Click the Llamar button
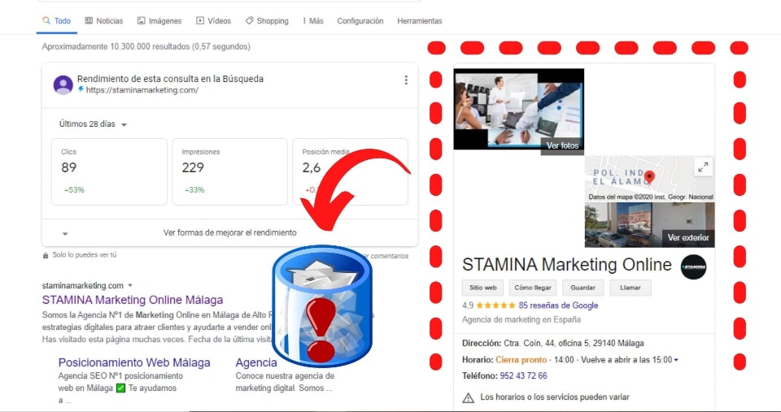This screenshot has width=781, height=412. pos(630,288)
